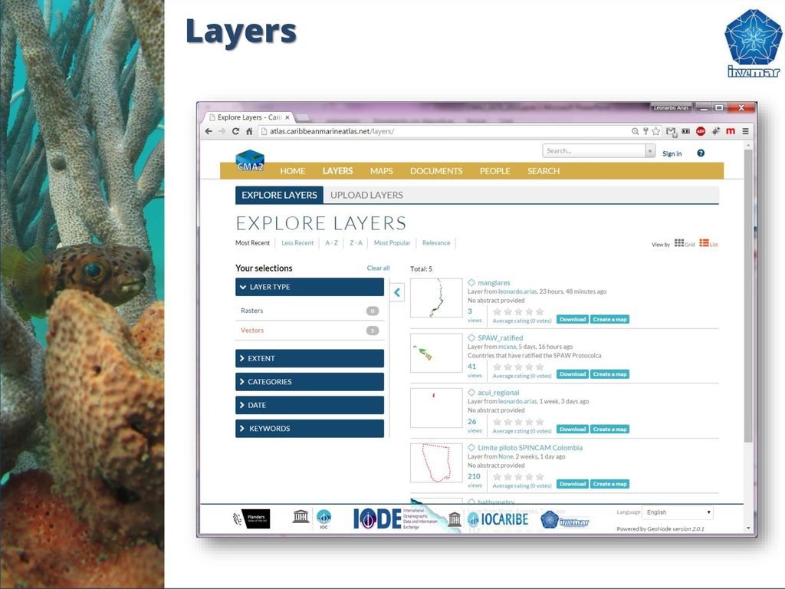Close the Explore Layers browser tab
785x589 pixels.
tap(287, 117)
